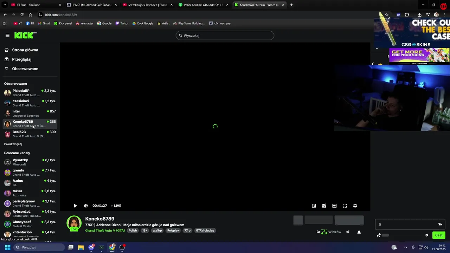Open a new browser tab
The image size is (450, 253).
pyautogui.click(x=291, y=5)
